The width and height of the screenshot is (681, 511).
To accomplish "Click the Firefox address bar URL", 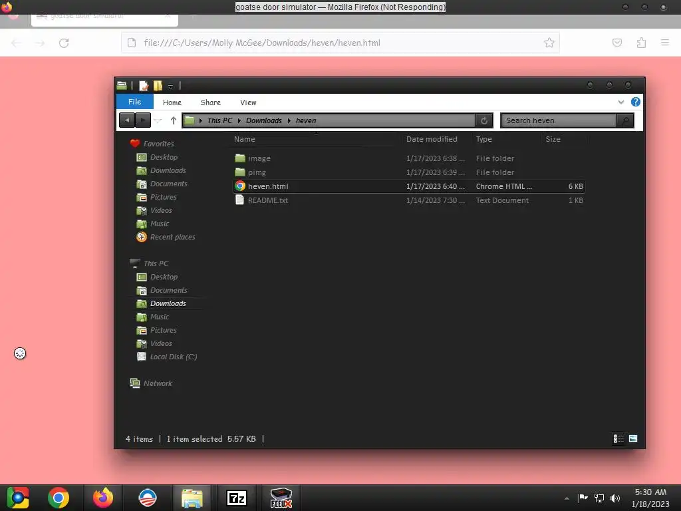I will (x=262, y=43).
